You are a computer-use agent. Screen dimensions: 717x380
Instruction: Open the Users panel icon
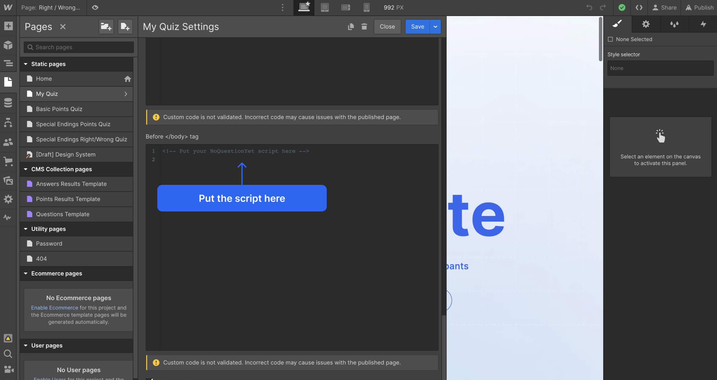coord(8,142)
